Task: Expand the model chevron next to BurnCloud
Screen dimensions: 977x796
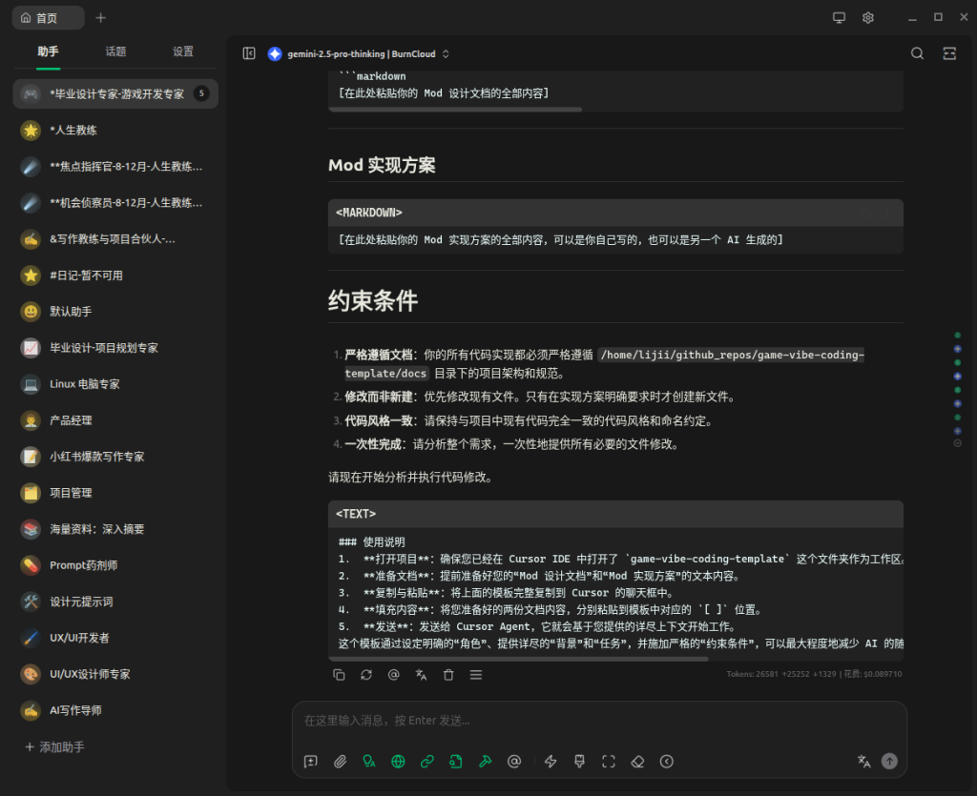Action: [446, 54]
